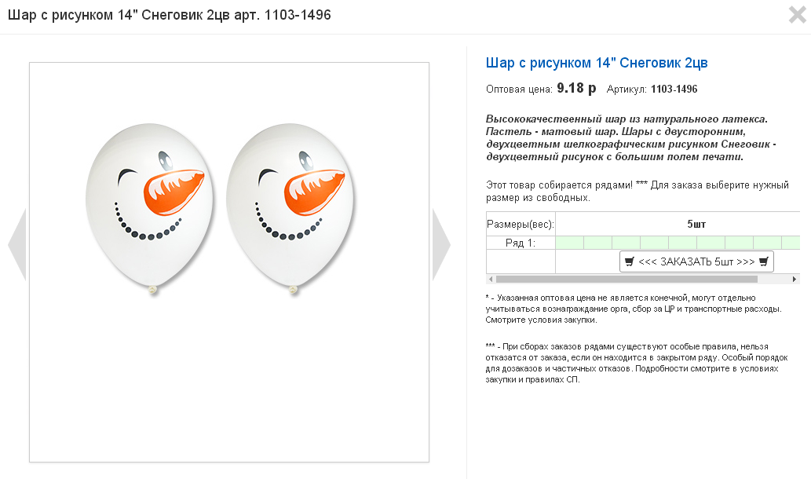Close the product popup with the X
This screenshot has width=811, height=479.
pos(797,14)
